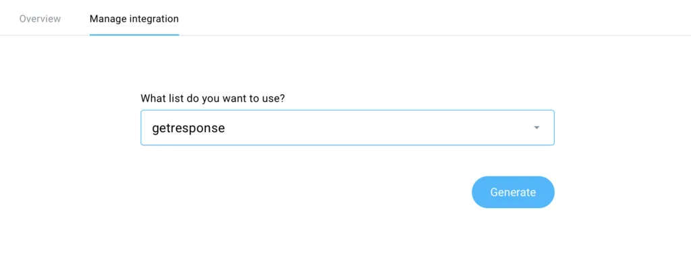Click the Generate button
Screen dimensions: 691x256
[513, 192]
